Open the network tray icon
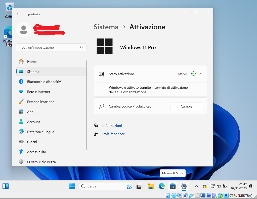 [212, 186]
